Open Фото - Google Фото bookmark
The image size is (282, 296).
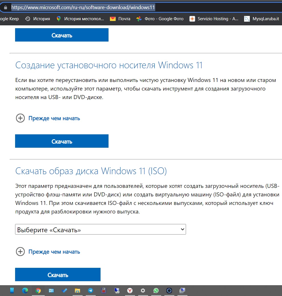click(x=164, y=19)
